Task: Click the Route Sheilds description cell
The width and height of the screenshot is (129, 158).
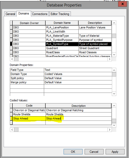Action: (78, 114)
